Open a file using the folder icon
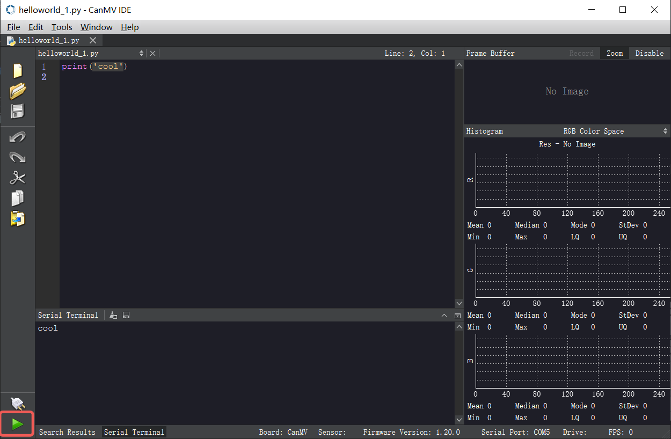 [x=18, y=91]
